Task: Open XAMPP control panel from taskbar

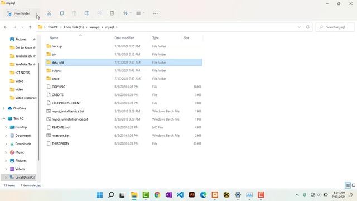Action: pos(215,195)
